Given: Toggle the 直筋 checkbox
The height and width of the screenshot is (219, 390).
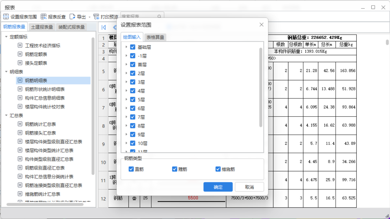Looking at the screenshot, I should [x=131, y=169].
